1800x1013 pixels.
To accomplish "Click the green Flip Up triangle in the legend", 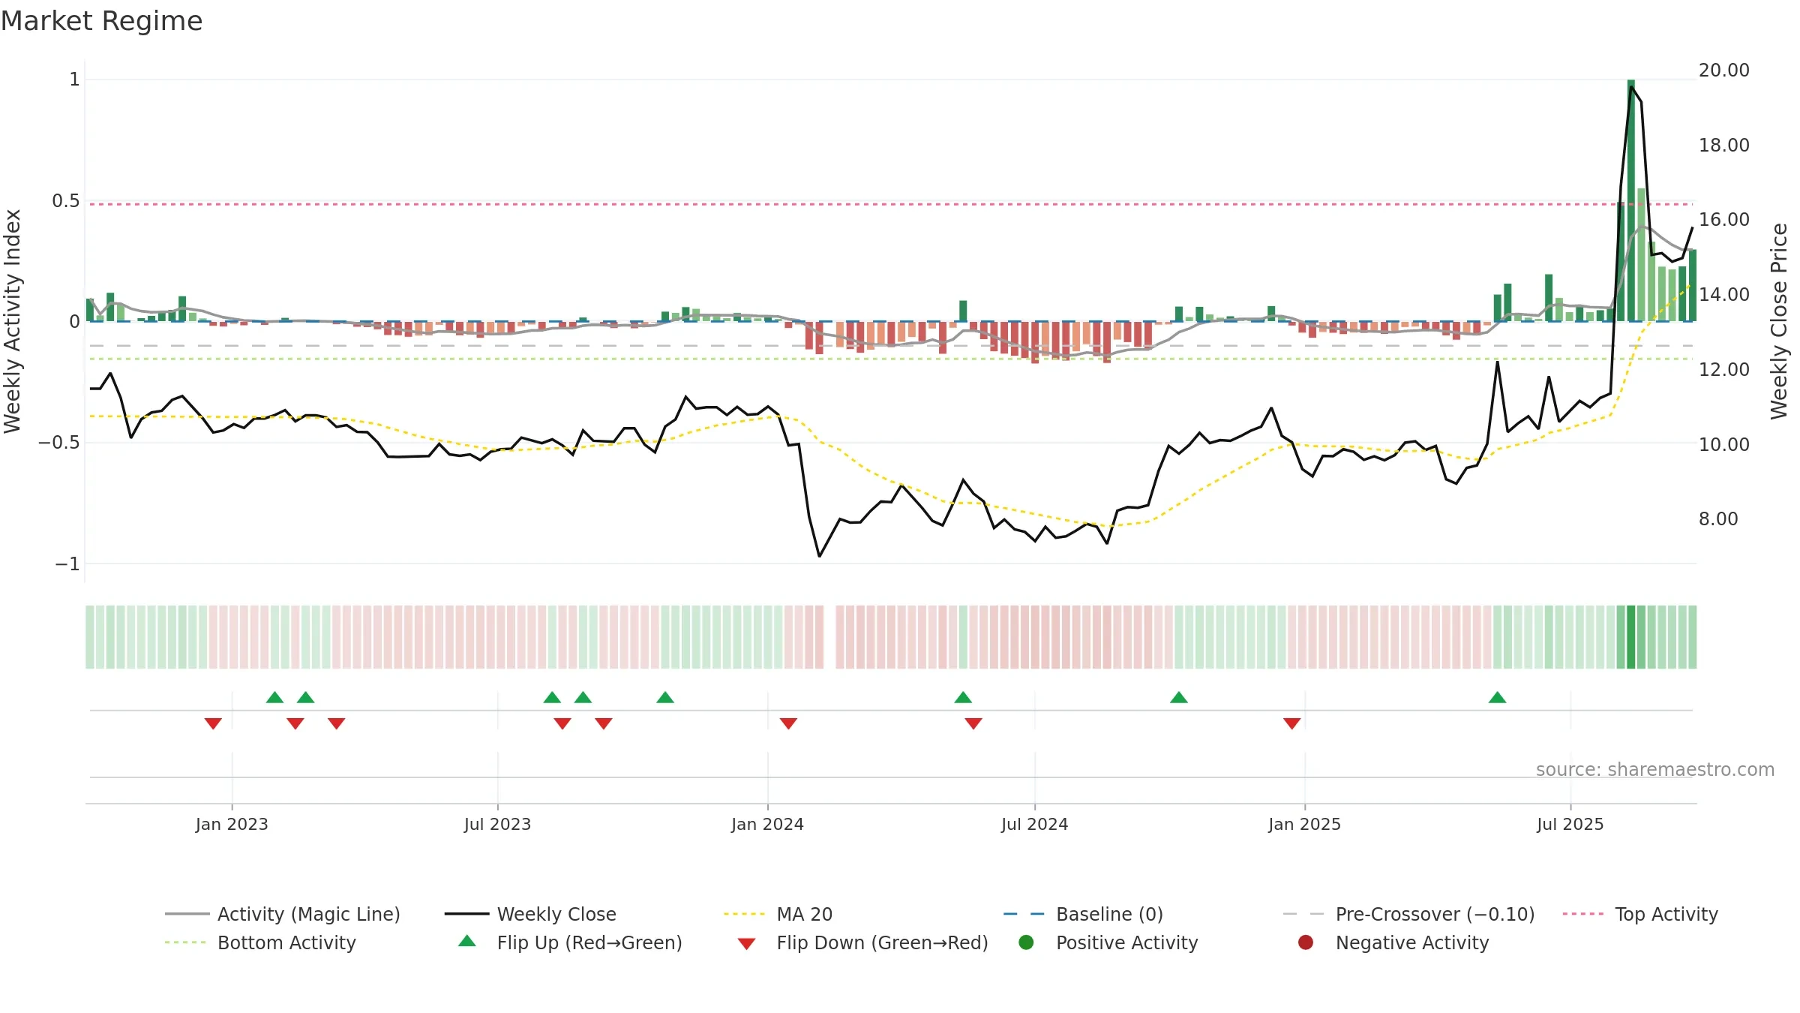I will (467, 941).
